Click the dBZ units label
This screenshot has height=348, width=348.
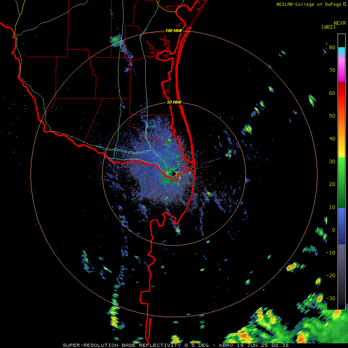point(328,27)
